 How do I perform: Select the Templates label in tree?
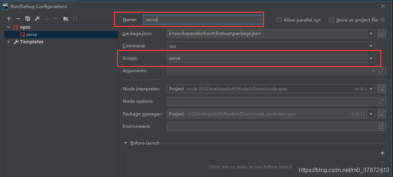click(x=32, y=42)
